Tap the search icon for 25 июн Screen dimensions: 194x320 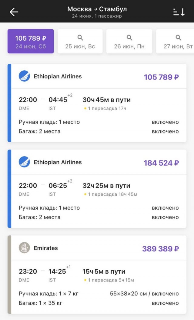pyautogui.click(x=80, y=38)
